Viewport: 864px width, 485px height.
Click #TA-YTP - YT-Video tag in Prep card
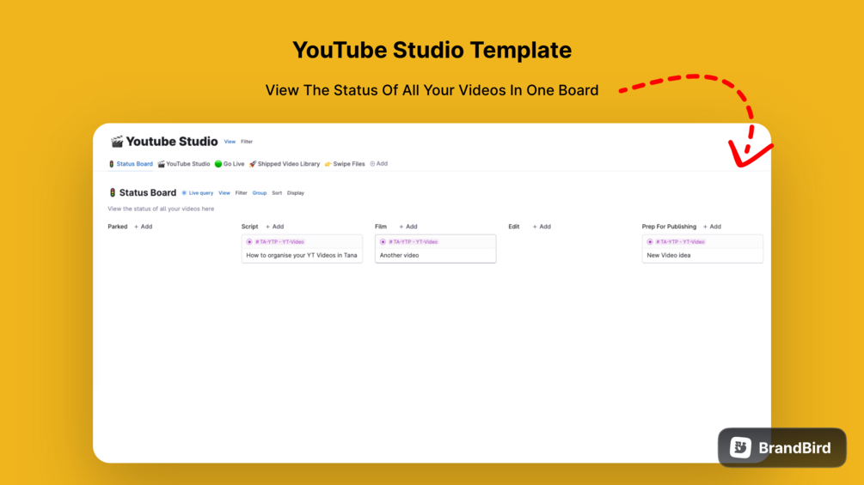(x=680, y=242)
